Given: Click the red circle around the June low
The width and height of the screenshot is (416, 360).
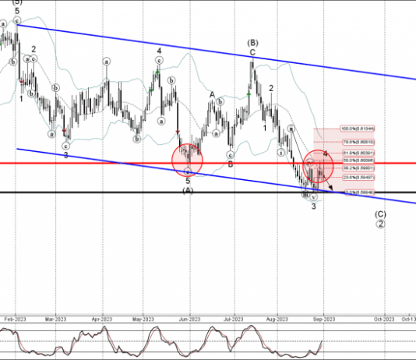Looking at the screenshot, I should 187,160.
